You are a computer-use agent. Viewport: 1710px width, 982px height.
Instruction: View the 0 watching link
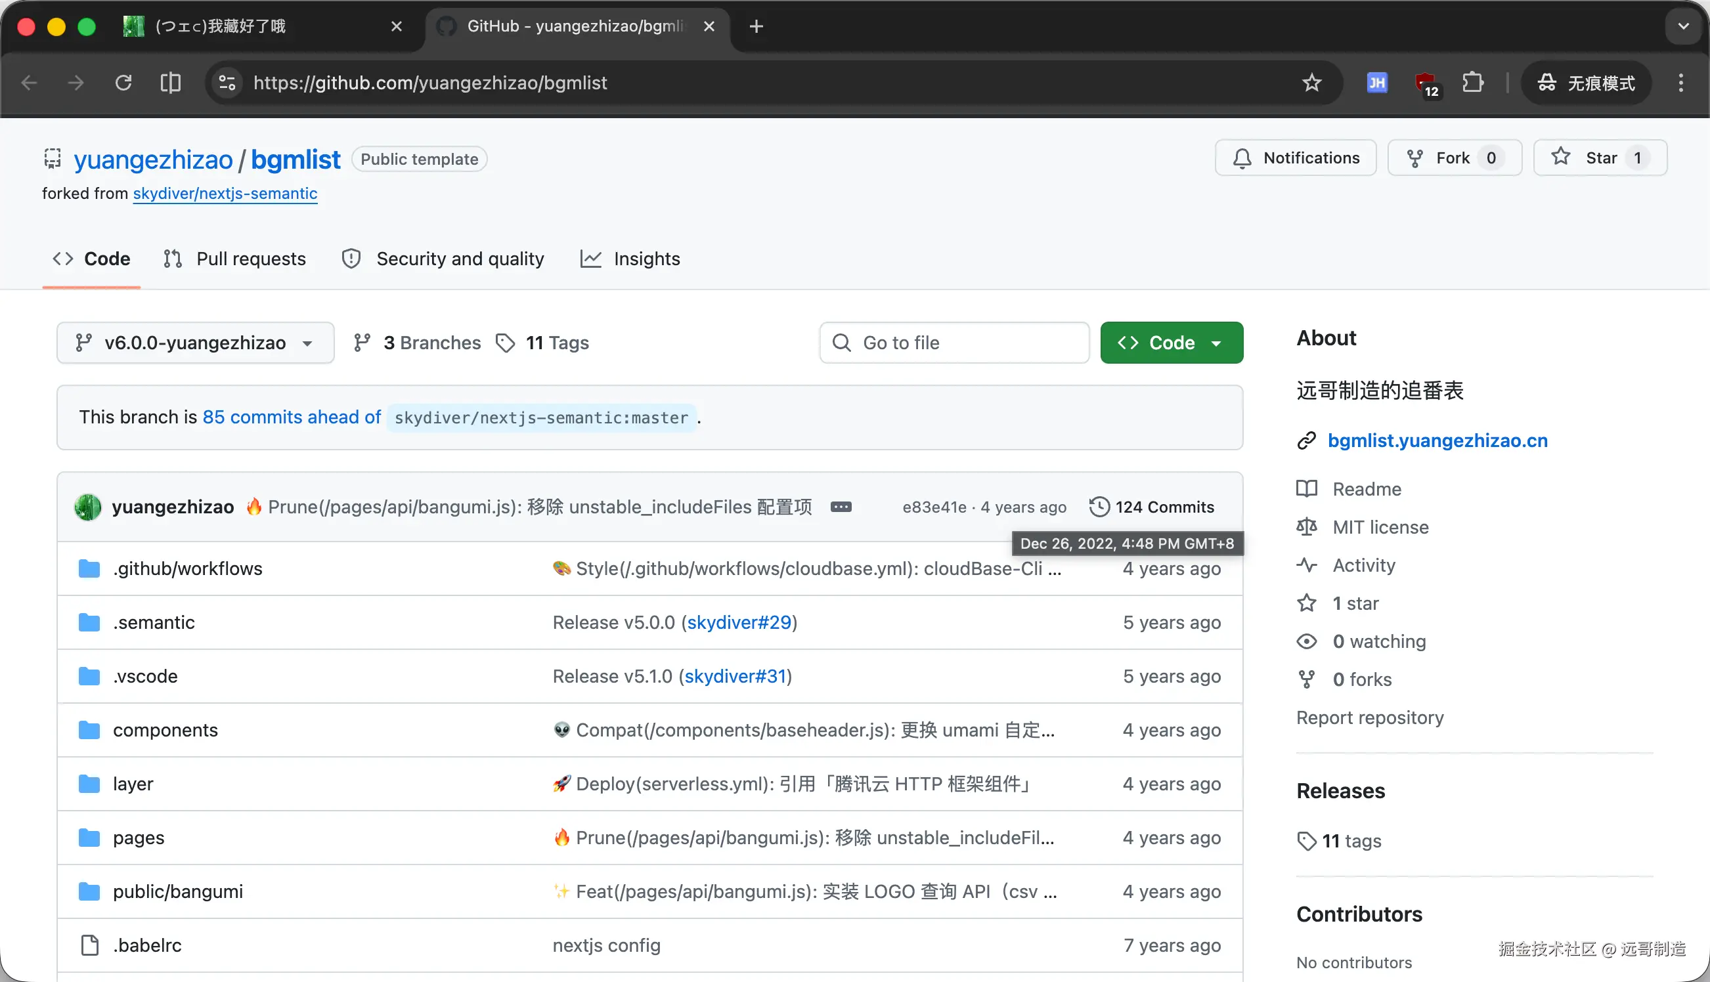[1379, 641]
